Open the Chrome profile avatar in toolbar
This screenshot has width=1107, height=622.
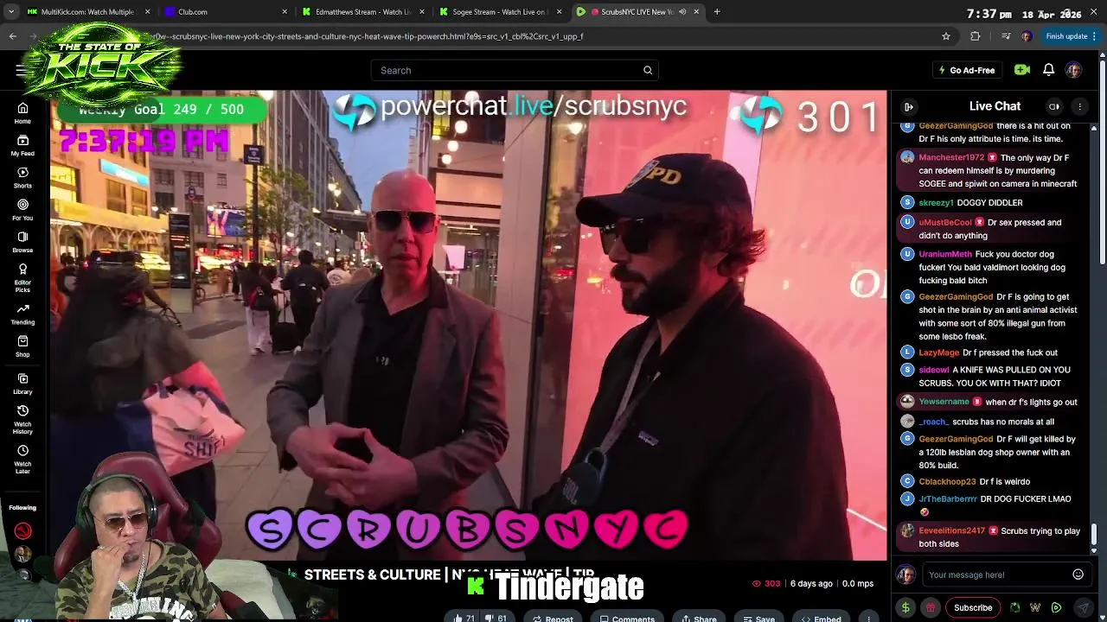(1027, 36)
